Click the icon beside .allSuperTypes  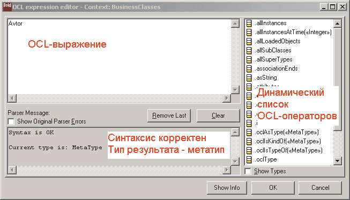(x=249, y=60)
